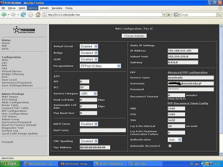Viewport: 223px width, 167px height.
Task: Reload the page with the refresh icon
Action: 23,15
